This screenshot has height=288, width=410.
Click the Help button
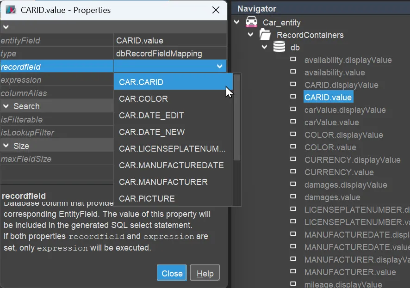pyautogui.click(x=205, y=273)
